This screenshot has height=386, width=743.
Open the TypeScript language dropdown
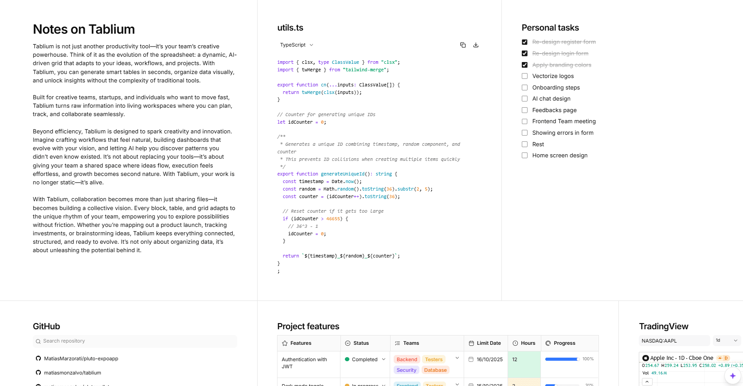coord(297,45)
